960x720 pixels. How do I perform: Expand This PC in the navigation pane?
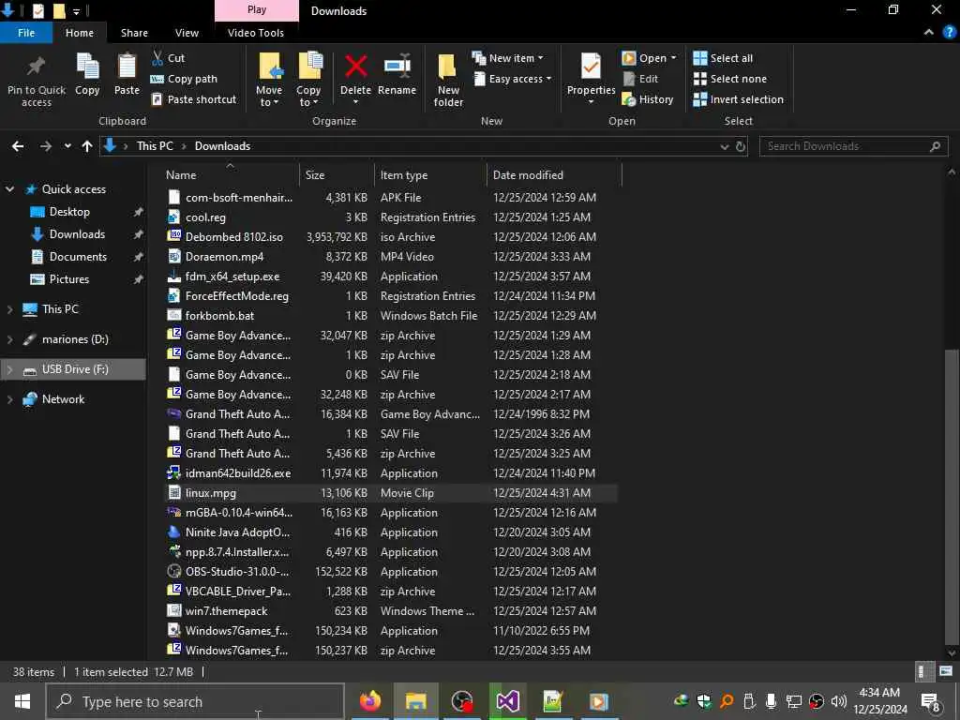pyautogui.click(x=9, y=309)
